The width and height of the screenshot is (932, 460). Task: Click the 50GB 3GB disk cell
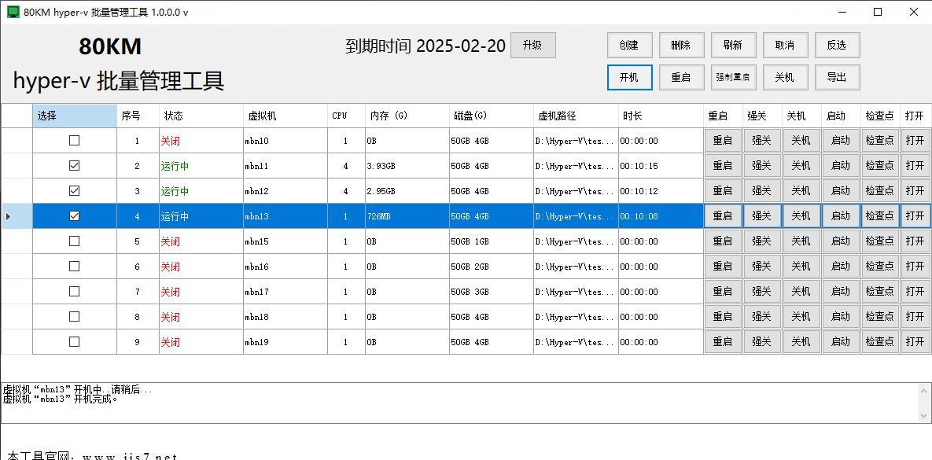click(491, 292)
